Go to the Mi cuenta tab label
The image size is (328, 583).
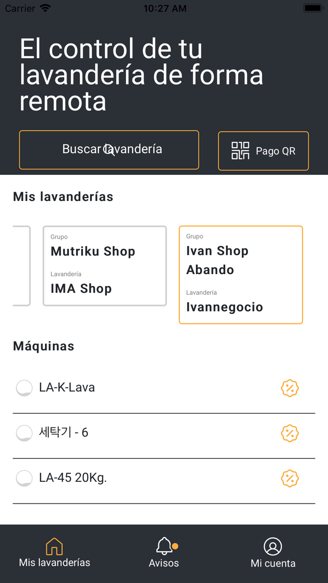[273, 563]
